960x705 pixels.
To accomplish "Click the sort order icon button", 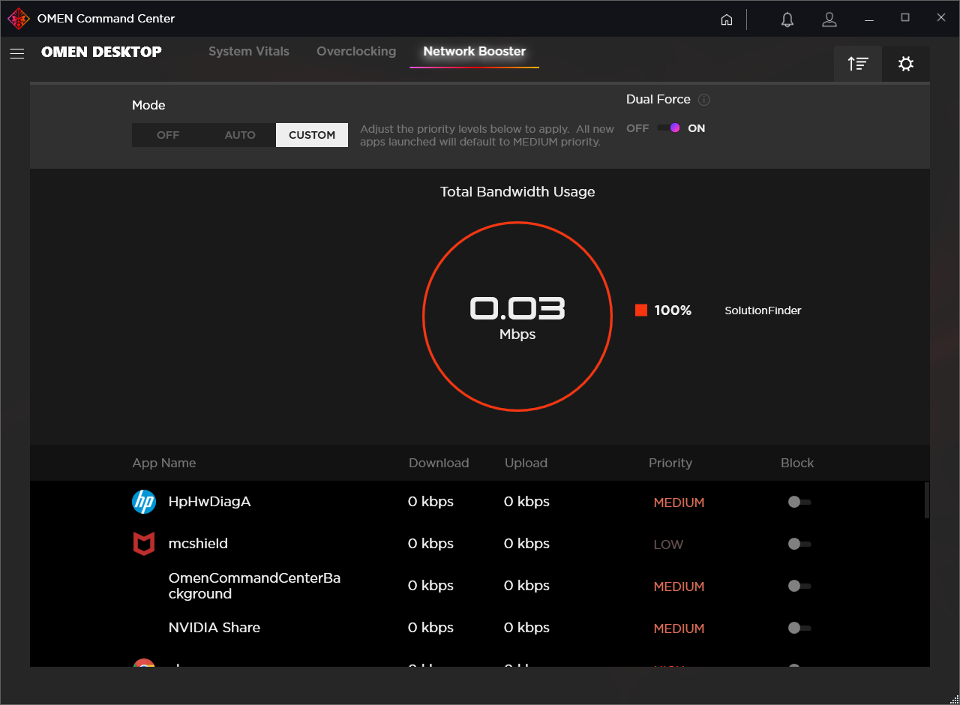I will 858,64.
